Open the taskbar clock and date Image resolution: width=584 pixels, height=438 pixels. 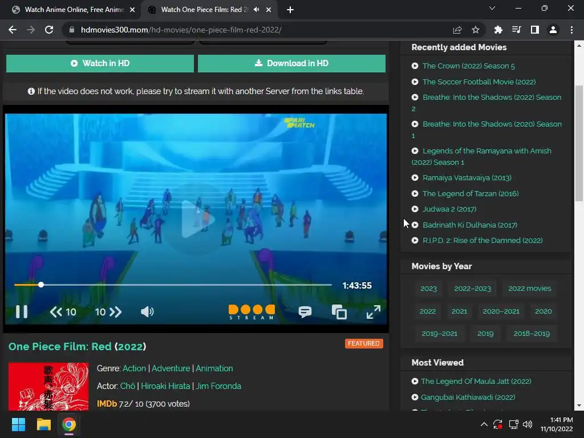point(557,424)
